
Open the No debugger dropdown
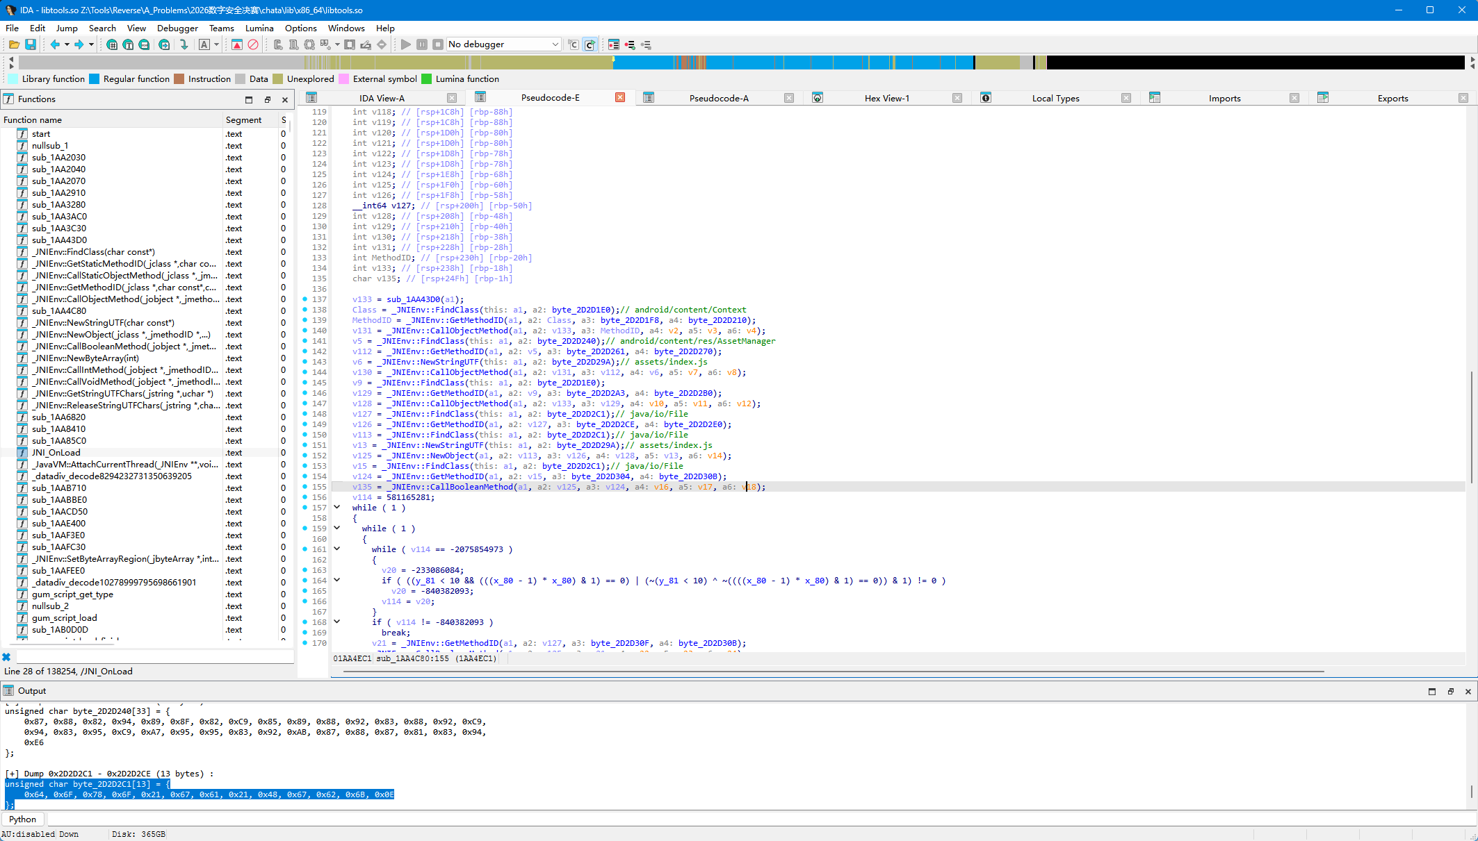(x=503, y=44)
